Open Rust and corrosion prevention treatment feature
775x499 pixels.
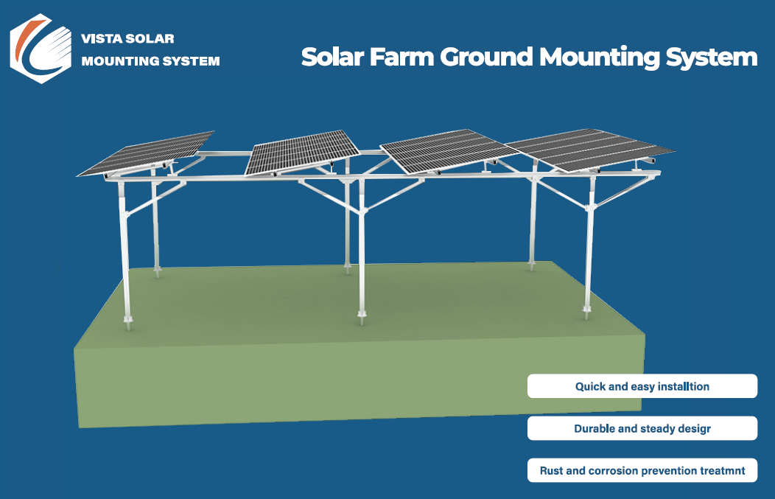click(x=642, y=470)
